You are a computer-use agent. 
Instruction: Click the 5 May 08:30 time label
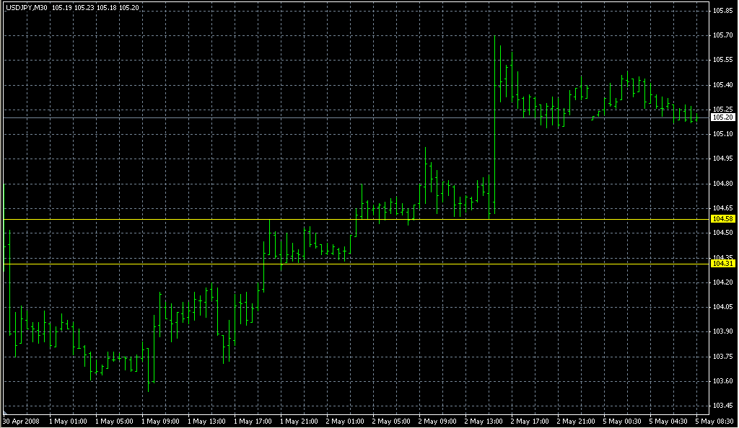(714, 422)
